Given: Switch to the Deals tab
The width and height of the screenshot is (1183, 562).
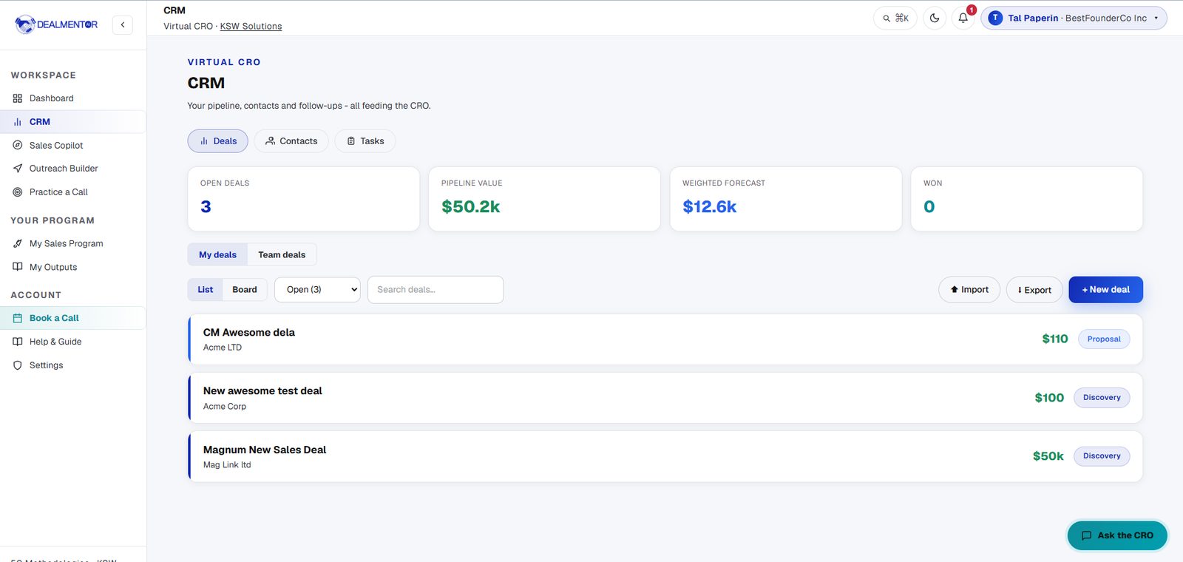Looking at the screenshot, I should [217, 141].
